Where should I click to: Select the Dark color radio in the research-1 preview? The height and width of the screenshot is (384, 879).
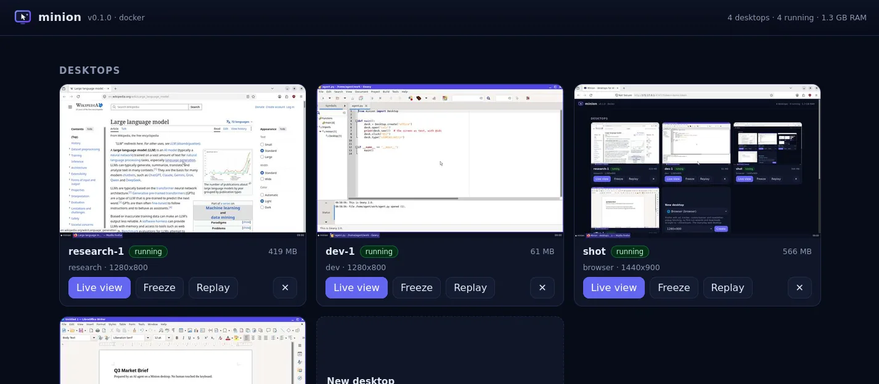coord(262,207)
